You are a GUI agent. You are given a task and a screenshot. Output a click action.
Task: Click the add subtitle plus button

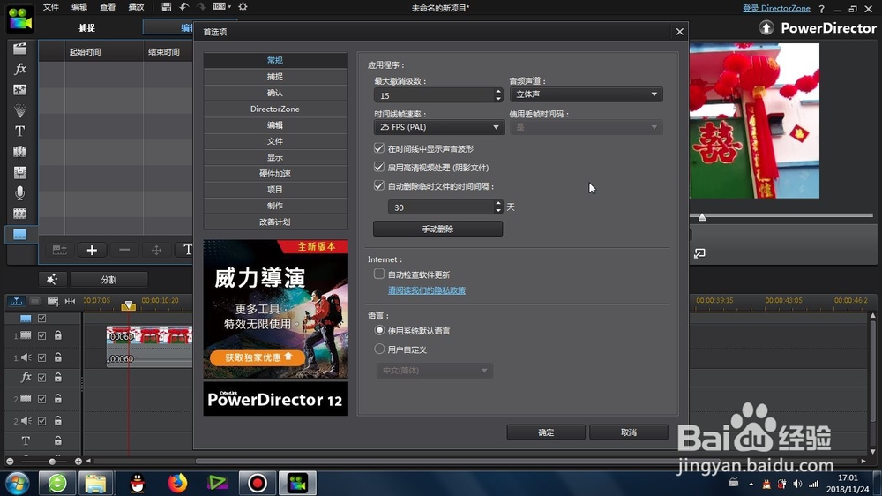tap(92, 250)
